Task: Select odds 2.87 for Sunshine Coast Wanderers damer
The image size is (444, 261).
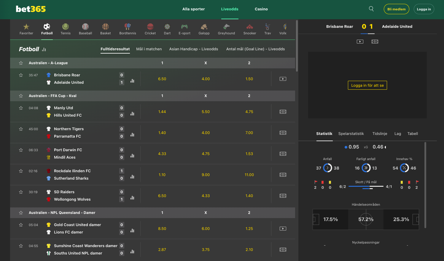Action: pos(162,249)
